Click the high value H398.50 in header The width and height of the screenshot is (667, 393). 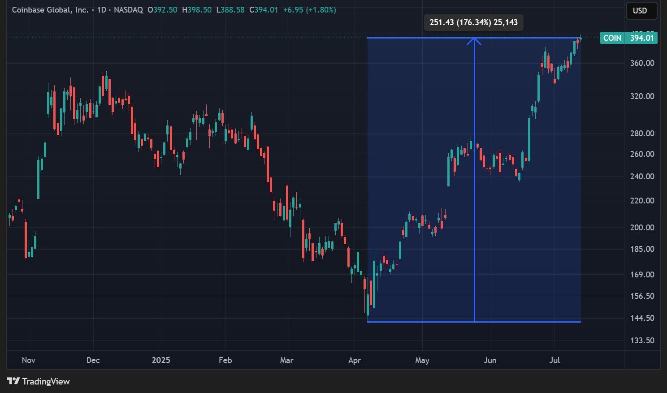pos(196,10)
